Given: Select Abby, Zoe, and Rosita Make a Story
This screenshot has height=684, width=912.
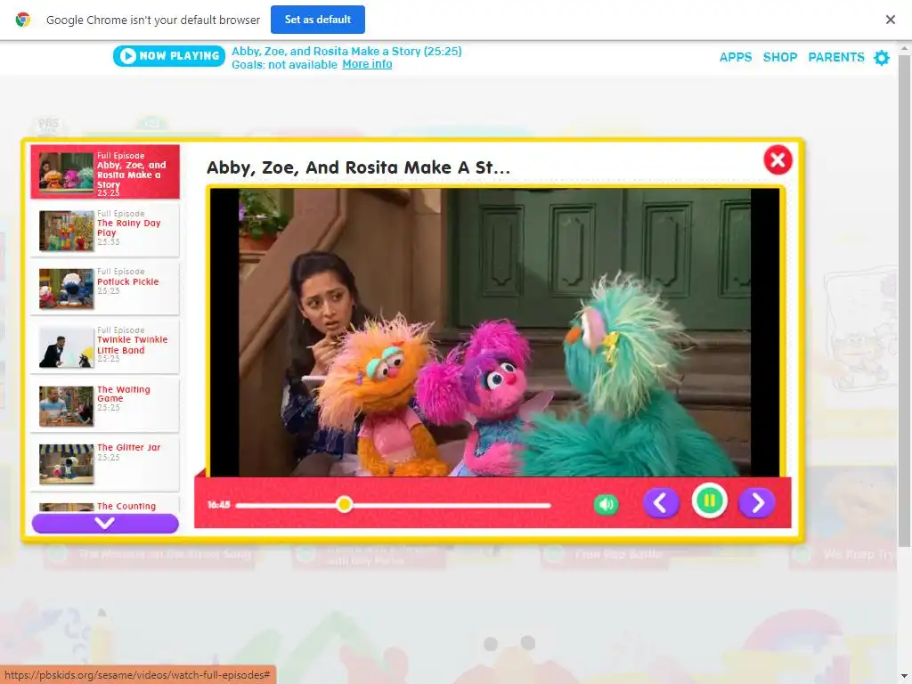Looking at the screenshot, I should pyautogui.click(x=105, y=172).
